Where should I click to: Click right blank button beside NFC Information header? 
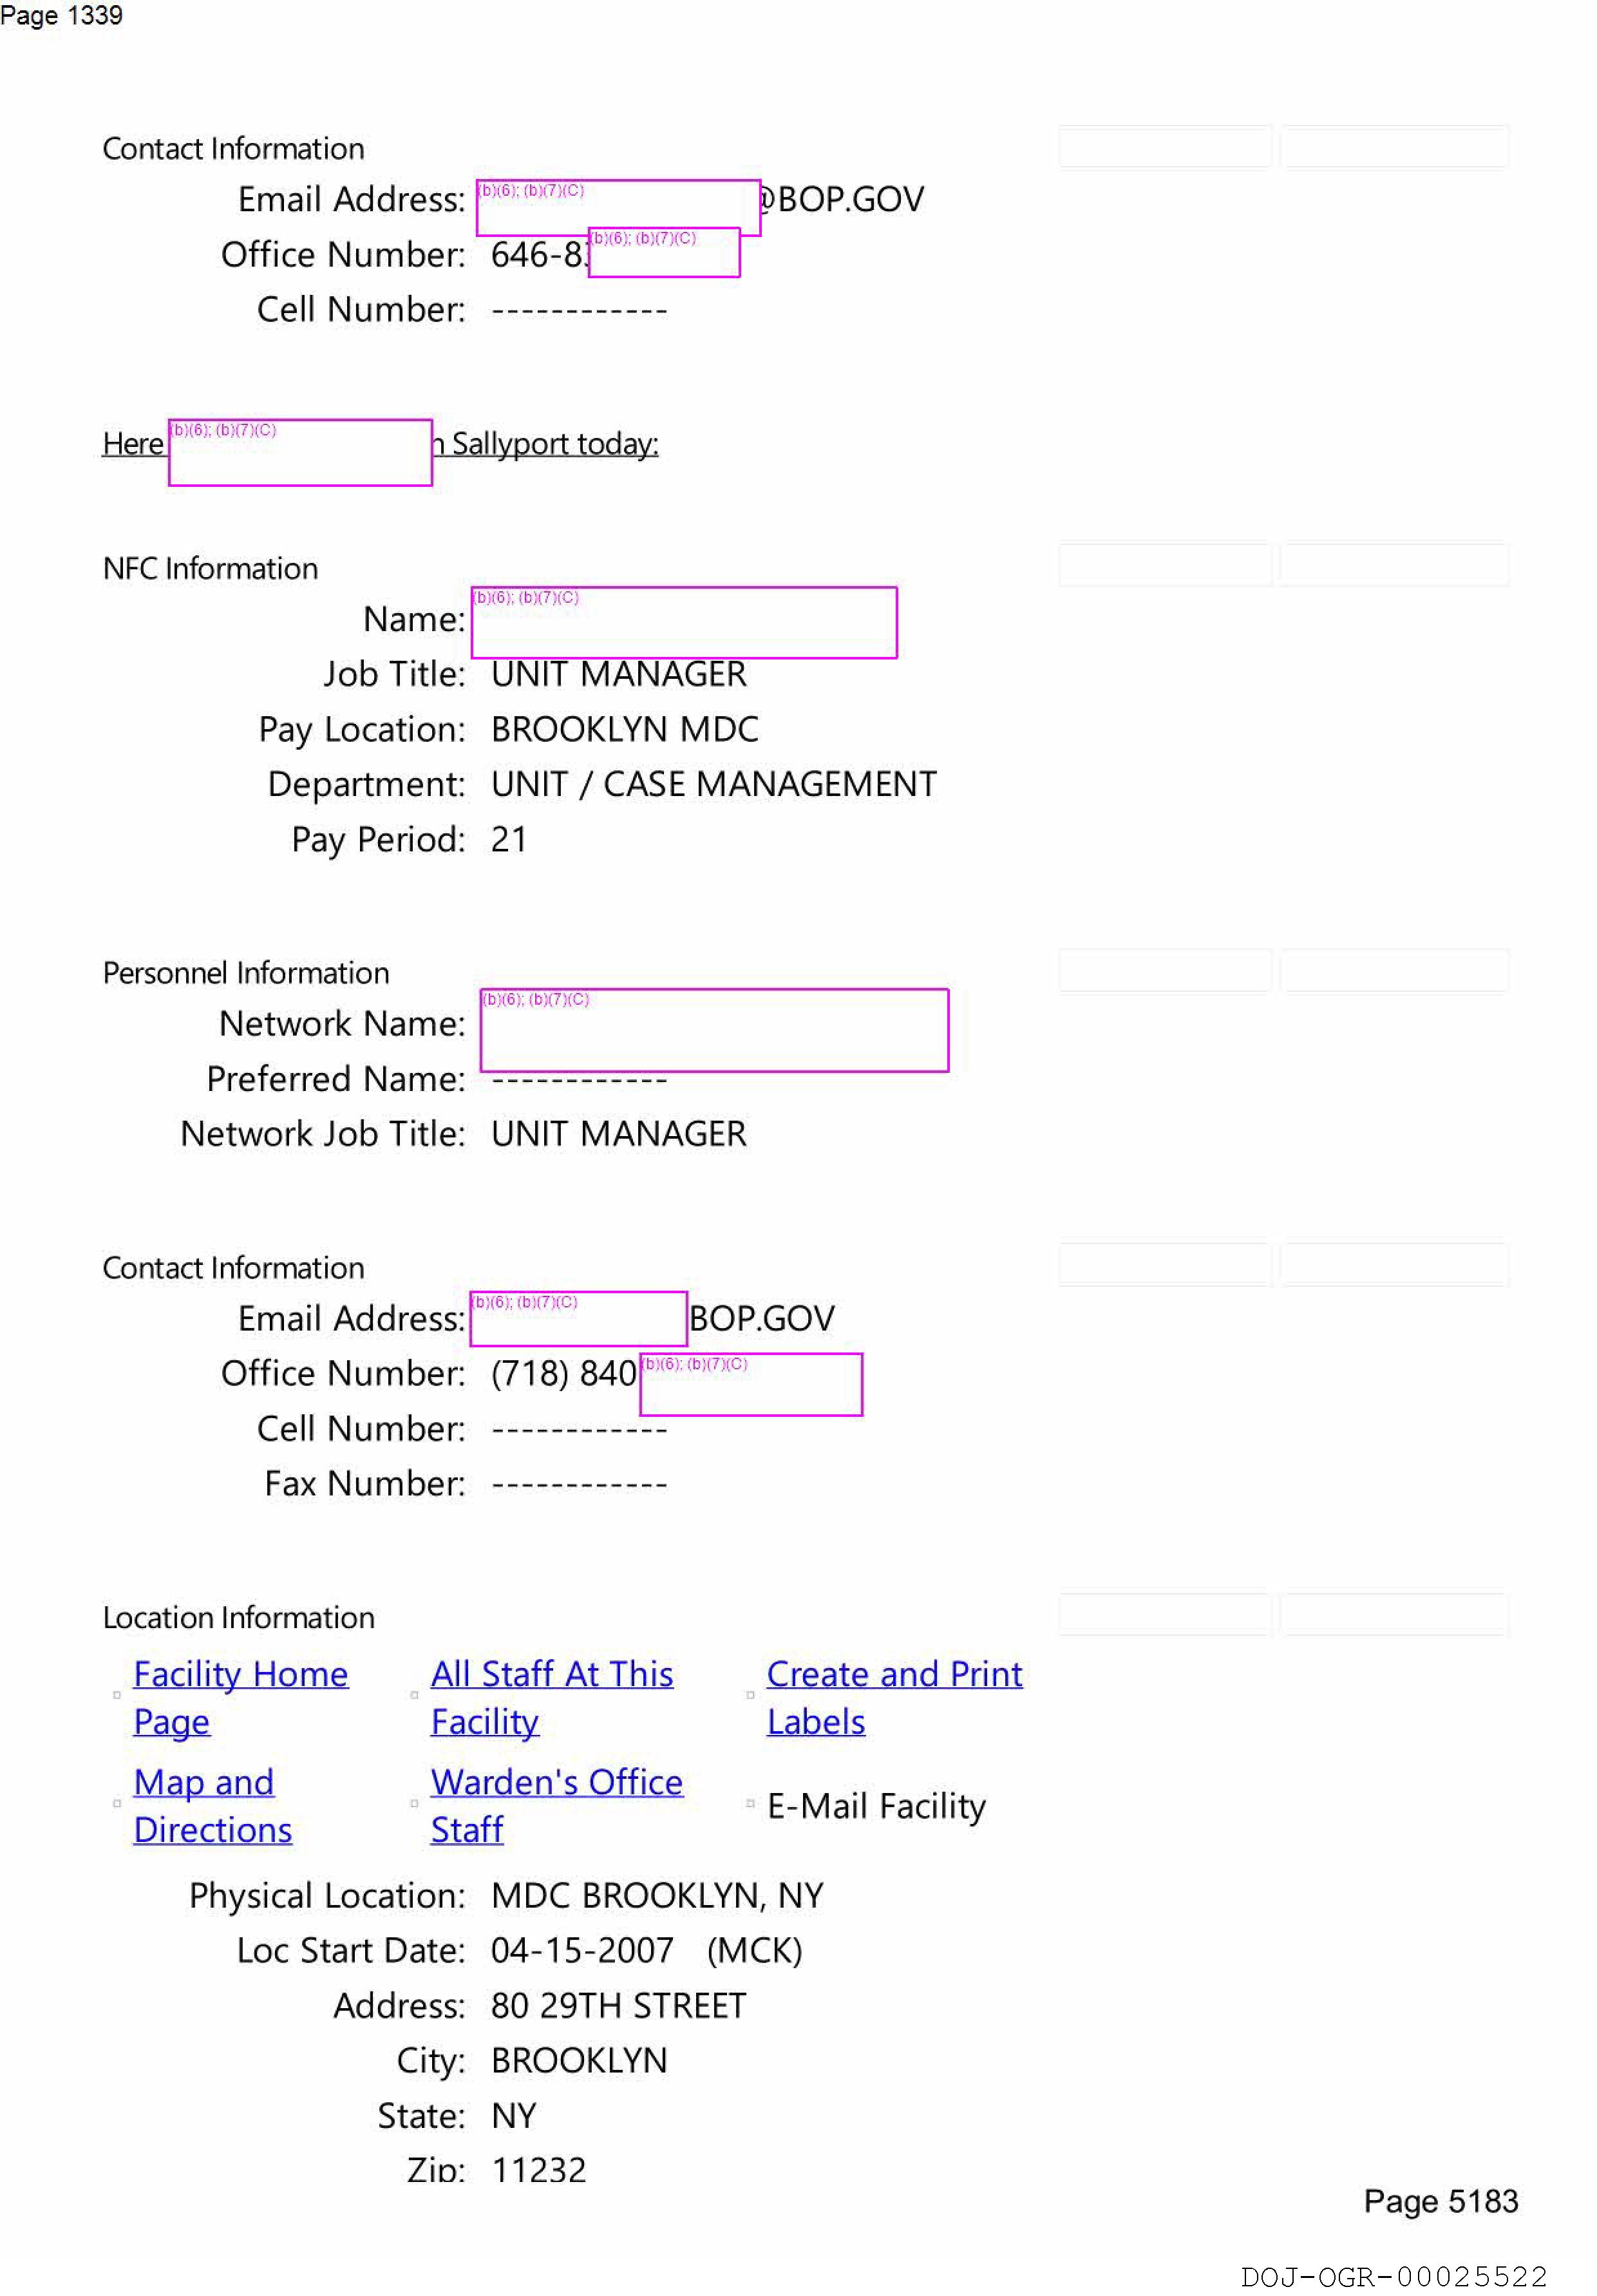[x=1394, y=565]
